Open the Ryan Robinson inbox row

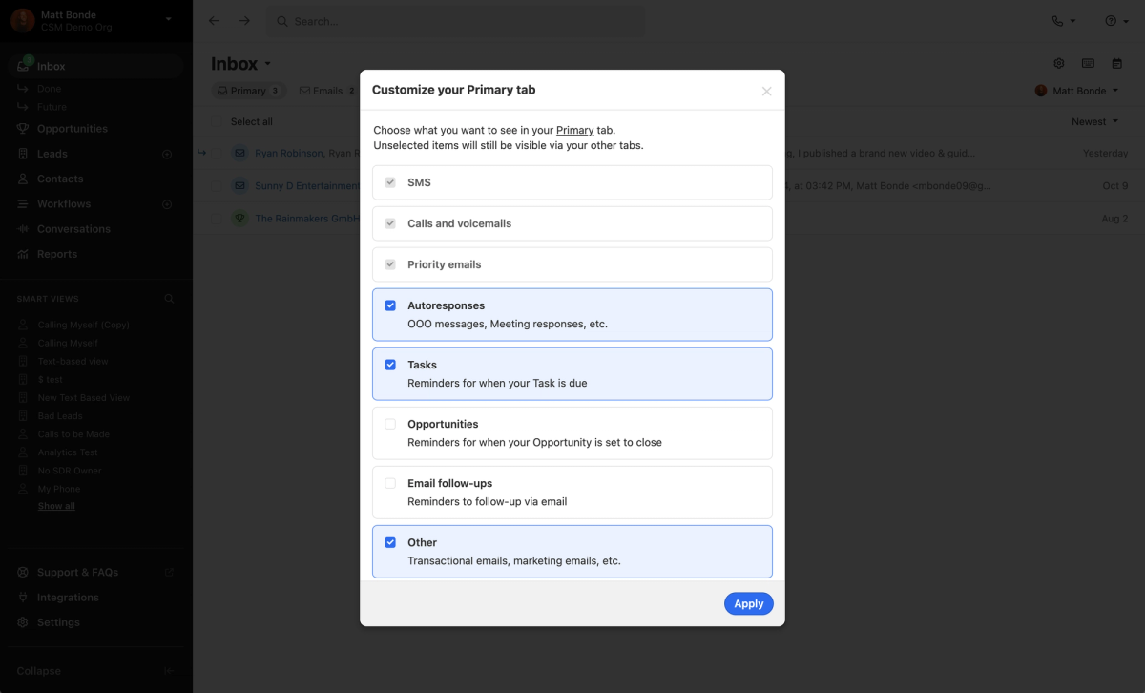coord(669,153)
